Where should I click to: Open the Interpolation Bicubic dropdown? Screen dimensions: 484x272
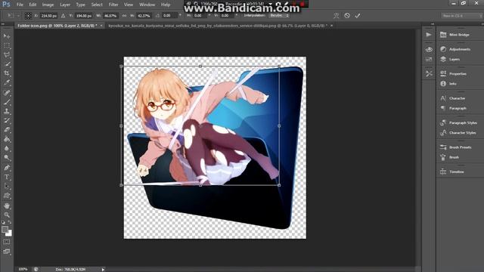(279, 15)
